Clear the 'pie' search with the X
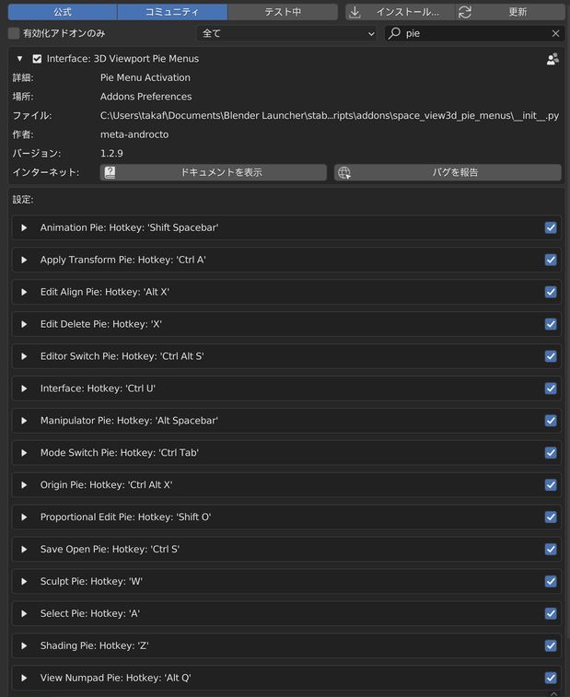Image resolution: width=570 pixels, height=697 pixels. click(x=555, y=33)
